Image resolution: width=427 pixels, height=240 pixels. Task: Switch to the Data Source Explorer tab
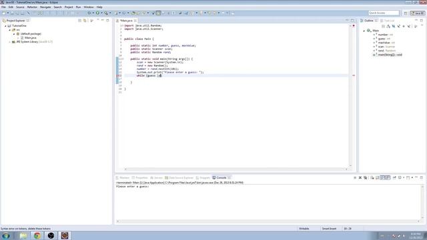(179, 178)
